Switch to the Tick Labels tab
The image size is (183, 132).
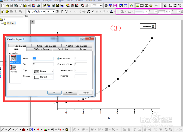point(20,46)
